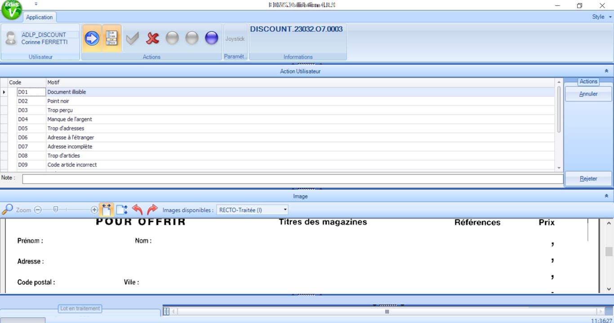Click the blue right arrow next action
This screenshot has width=614, height=323.
pyautogui.click(x=92, y=39)
